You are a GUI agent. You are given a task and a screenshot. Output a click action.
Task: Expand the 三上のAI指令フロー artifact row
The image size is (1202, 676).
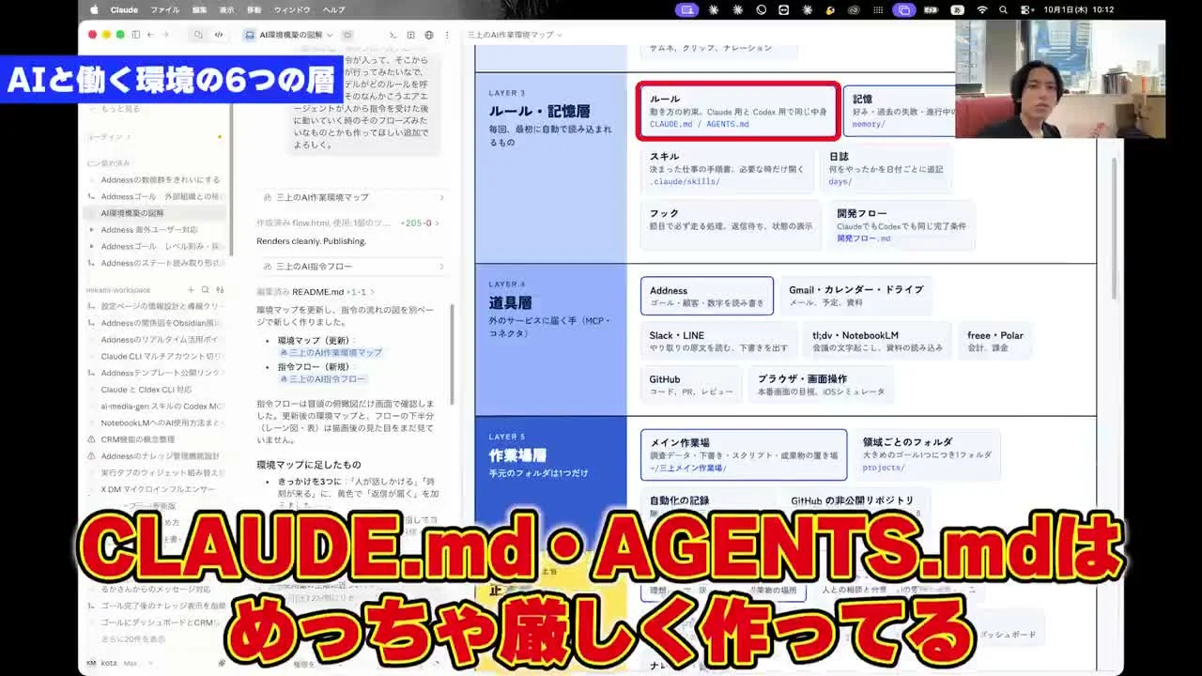point(350,267)
